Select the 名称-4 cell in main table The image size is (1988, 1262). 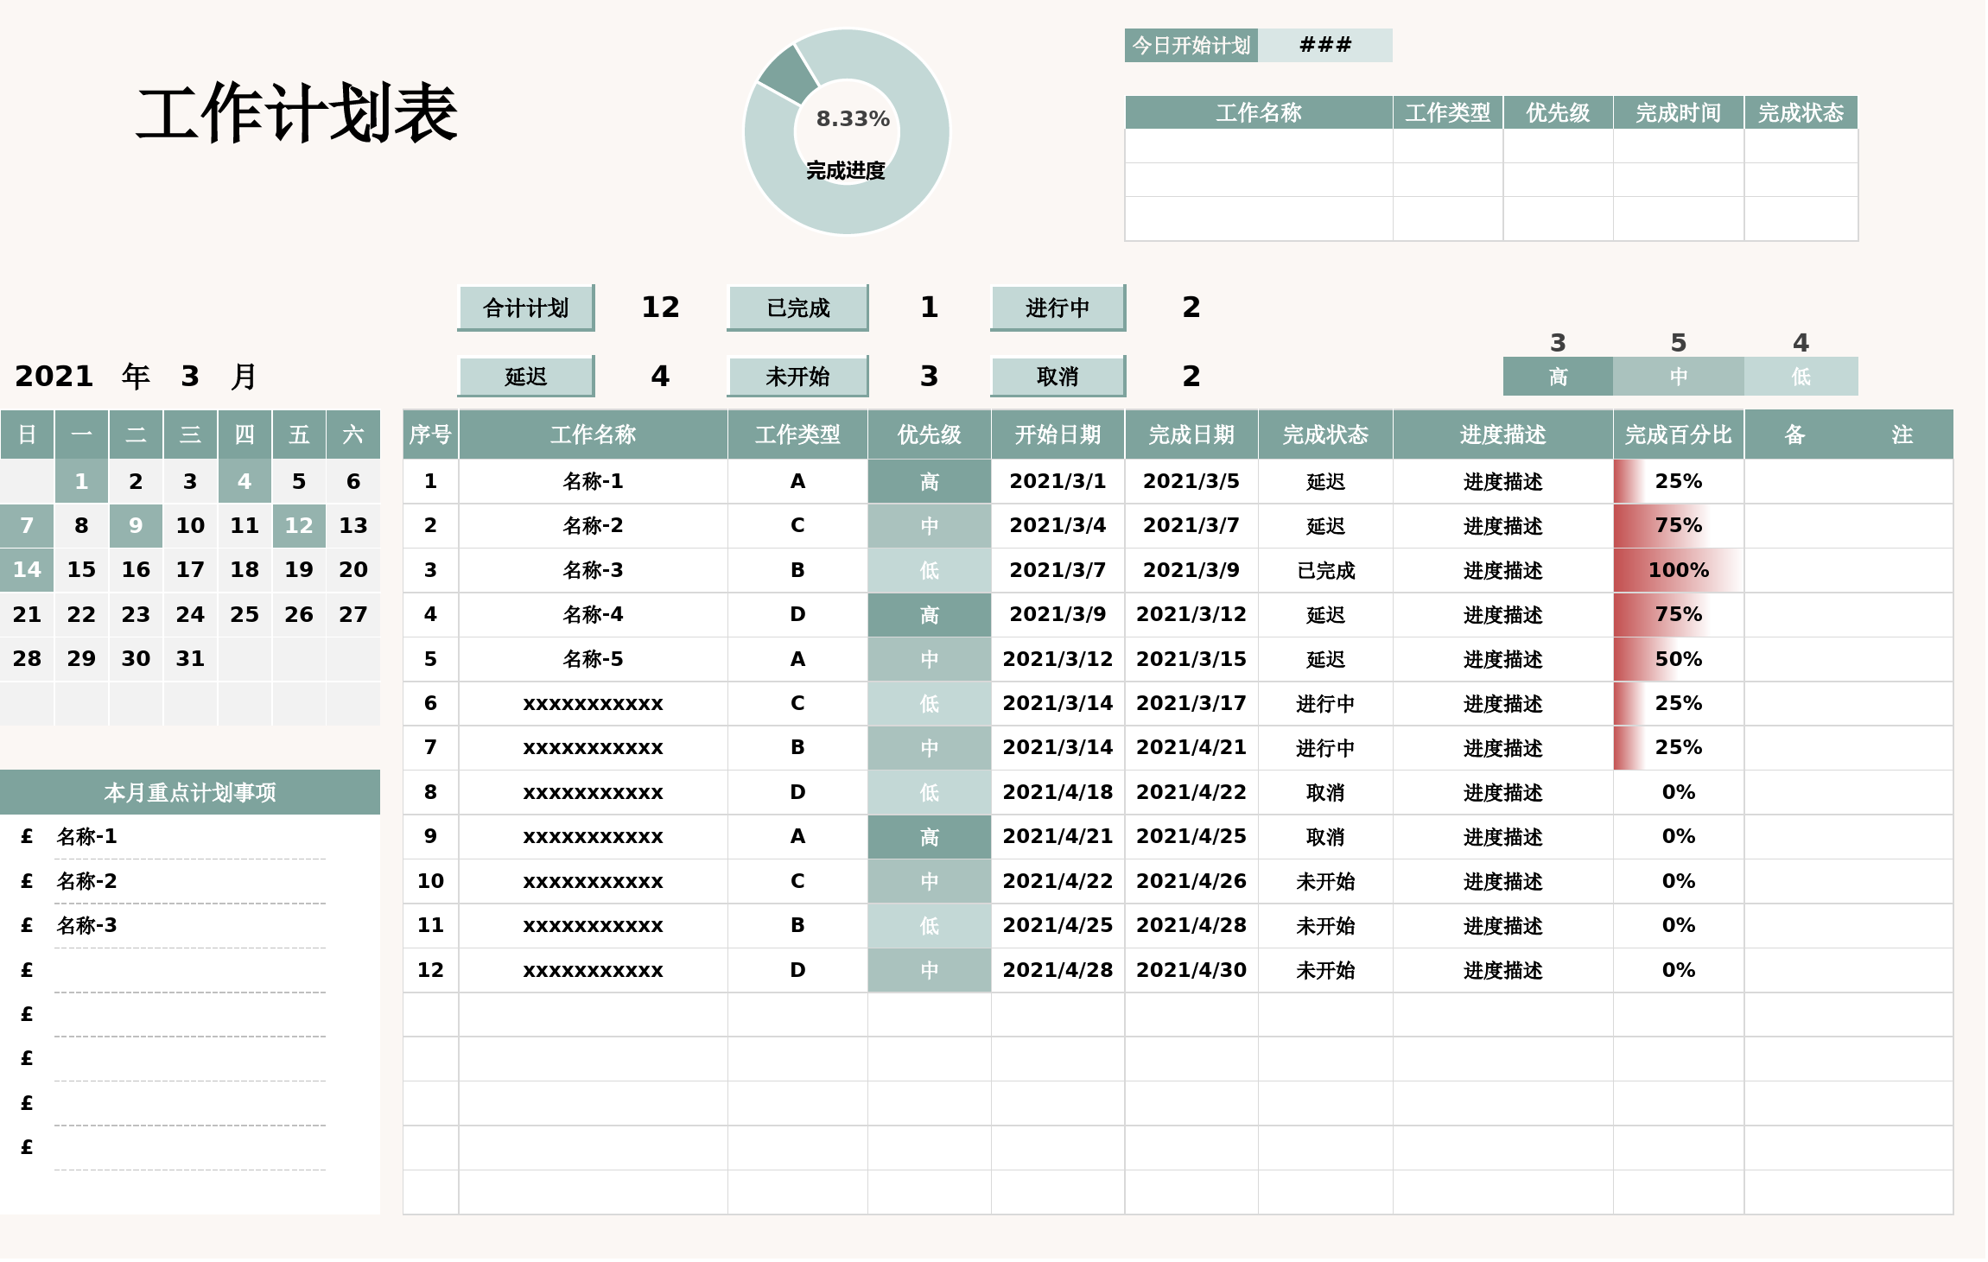[x=593, y=614]
